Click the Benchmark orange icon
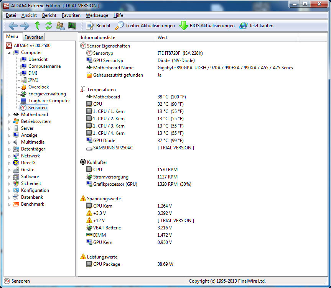The height and width of the screenshot is (288, 331). 16,204
